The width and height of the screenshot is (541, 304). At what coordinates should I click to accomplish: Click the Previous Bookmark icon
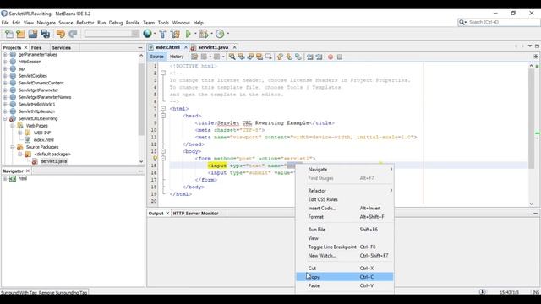point(280,57)
